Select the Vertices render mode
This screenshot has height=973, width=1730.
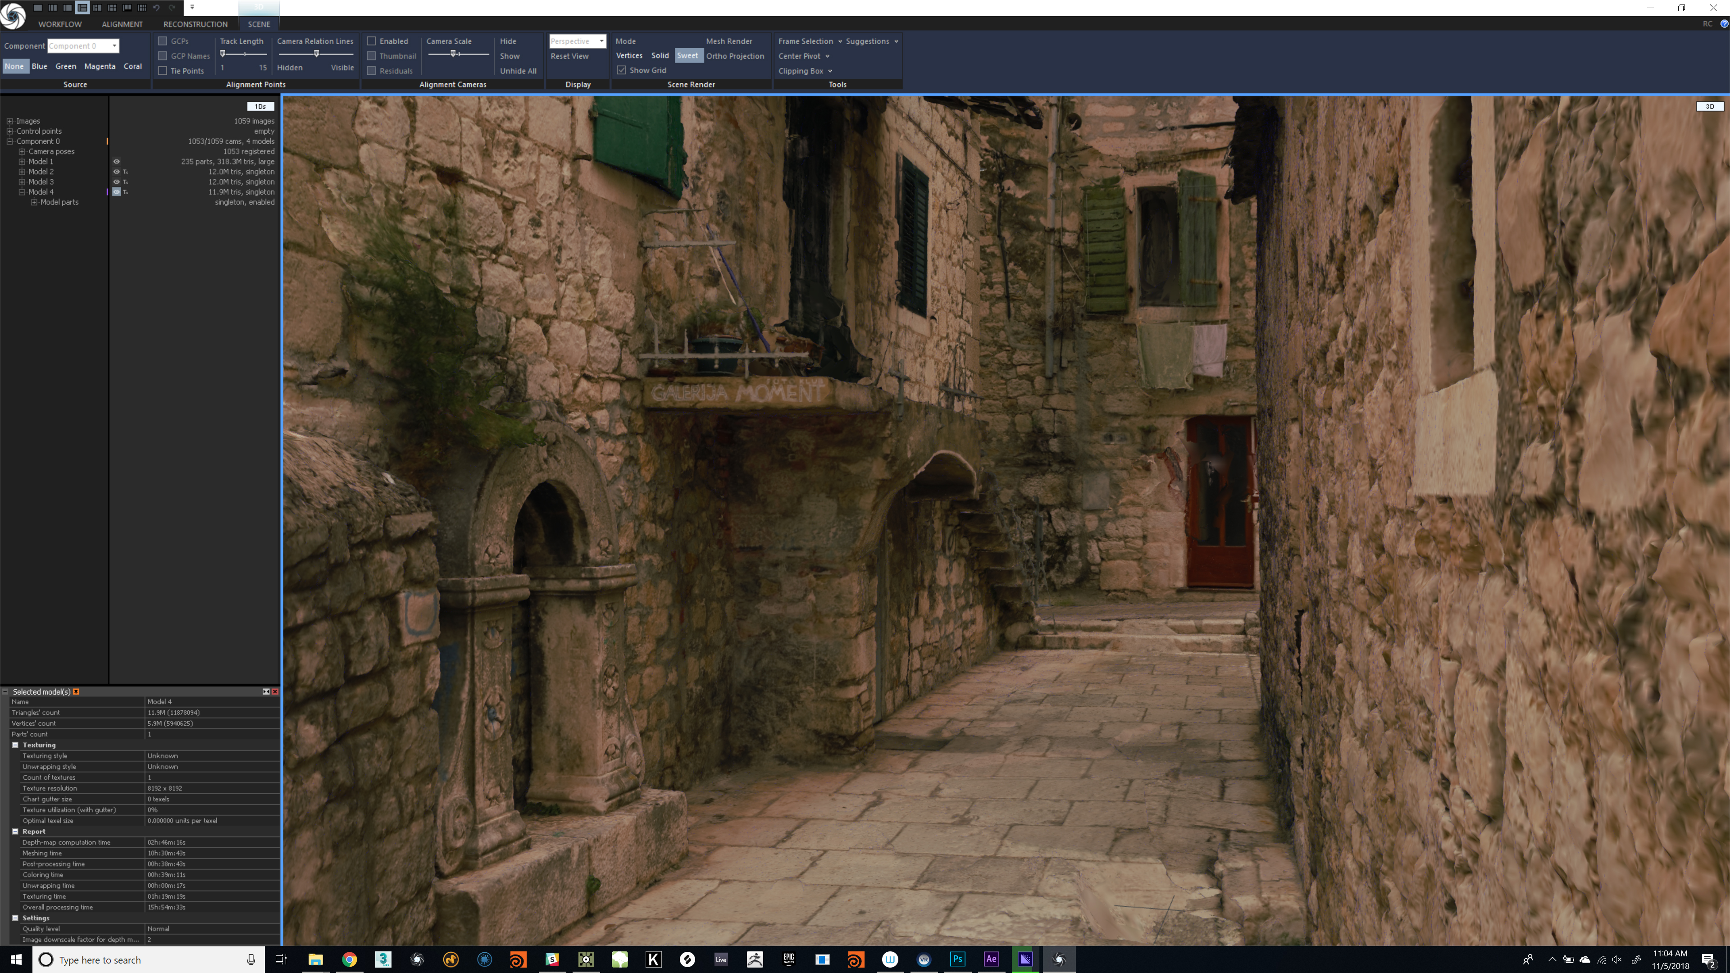point(629,56)
